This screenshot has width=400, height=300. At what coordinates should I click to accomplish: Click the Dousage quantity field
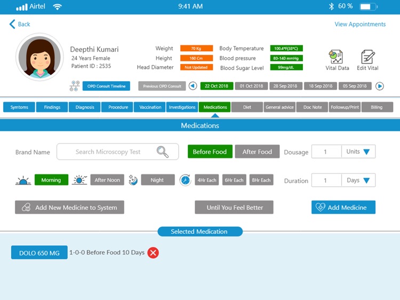(326, 152)
